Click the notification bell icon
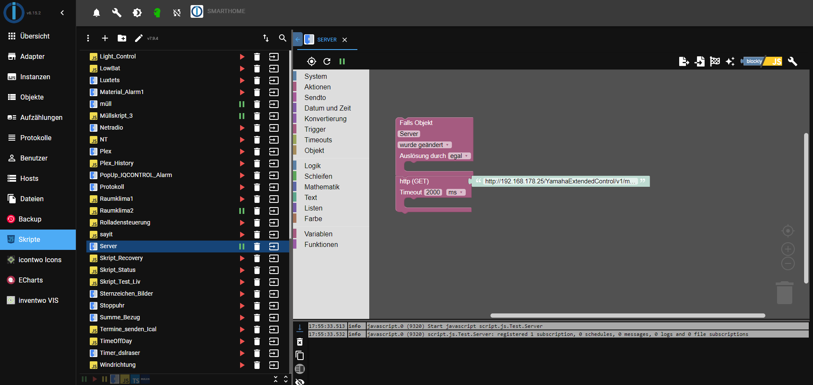 97,13
